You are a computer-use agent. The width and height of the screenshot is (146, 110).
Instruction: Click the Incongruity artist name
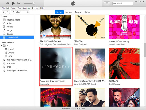click(x=44, y=84)
